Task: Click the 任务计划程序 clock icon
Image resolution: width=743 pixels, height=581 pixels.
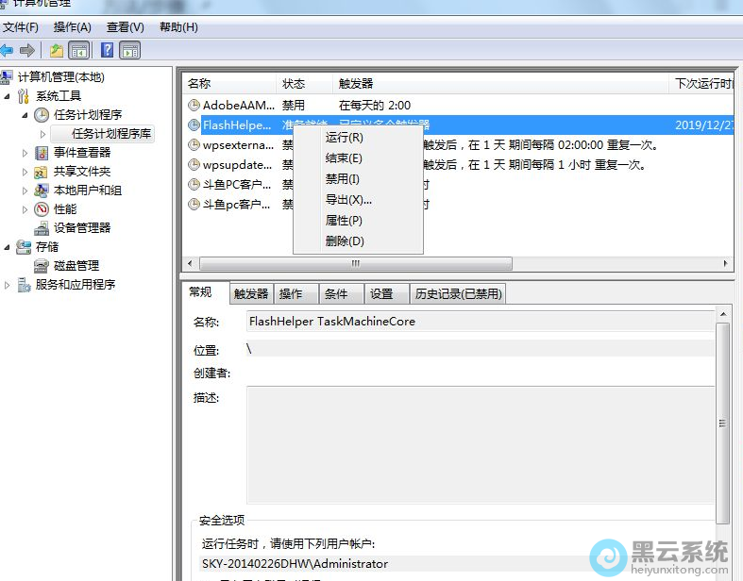Action: pyautogui.click(x=42, y=114)
